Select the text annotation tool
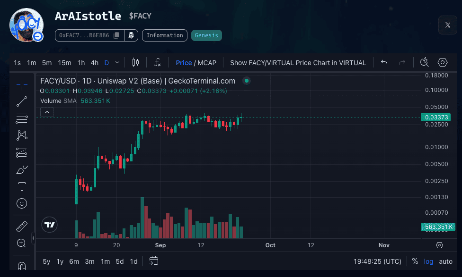The width and height of the screenshot is (462, 277). [22, 186]
